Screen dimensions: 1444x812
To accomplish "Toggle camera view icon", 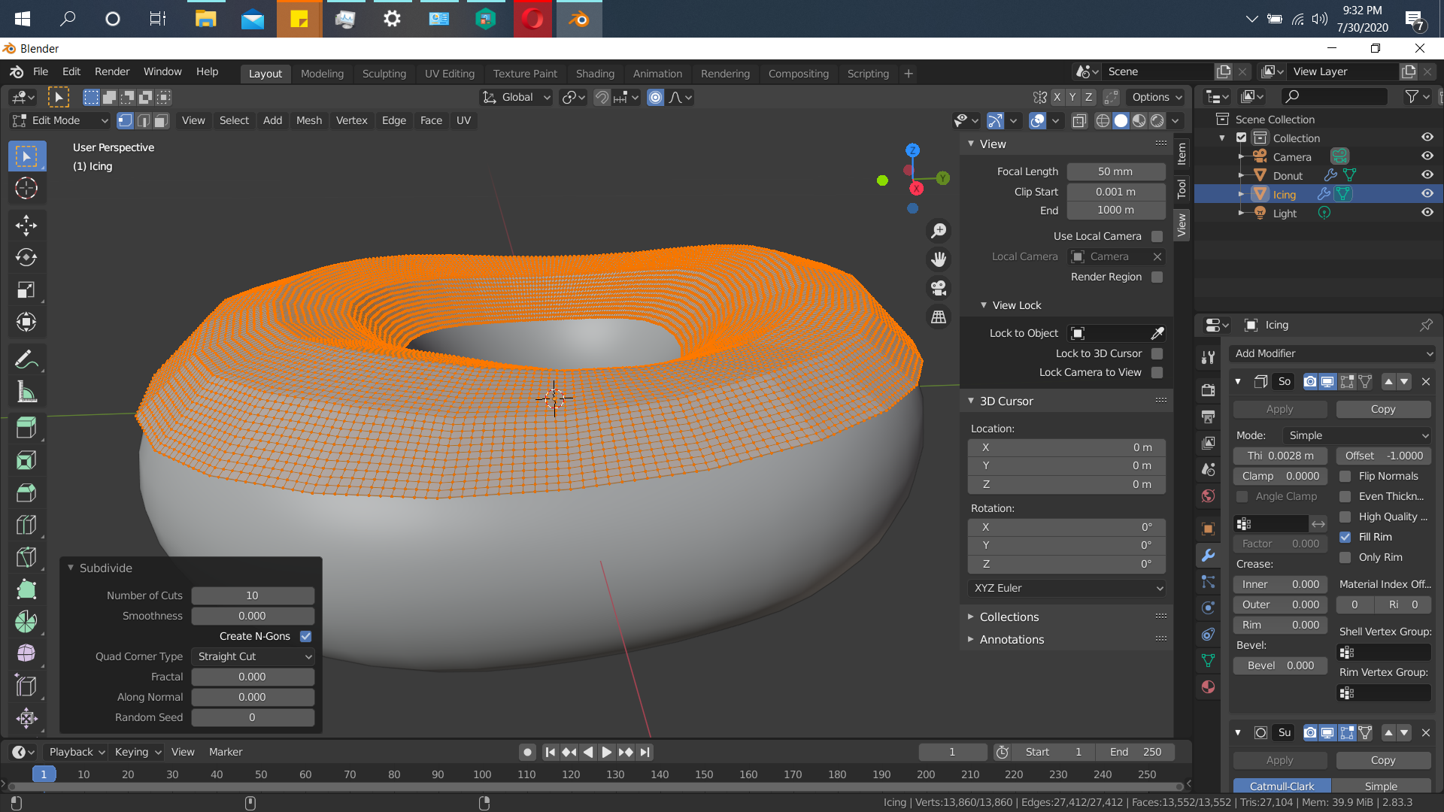I will click(939, 288).
